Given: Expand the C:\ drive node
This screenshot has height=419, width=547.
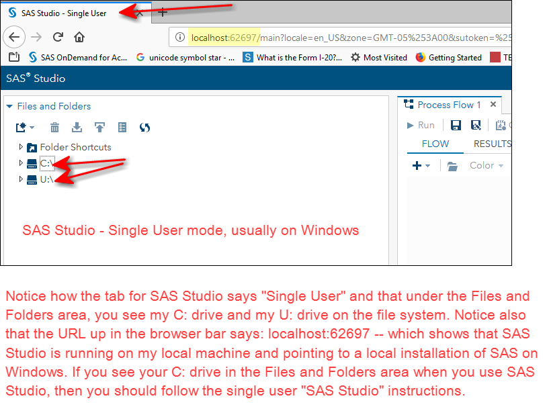Looking at the screenshot, I should click(x=21, y=163).
